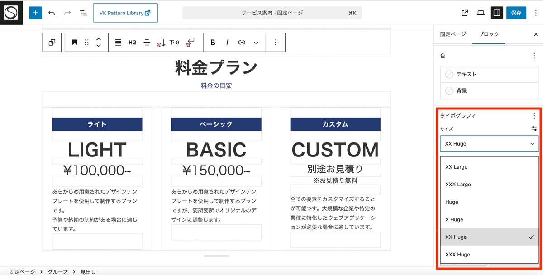Click the line break return icon
The image size is (543, 275).
pyautogui.click(x=191, y=43)
